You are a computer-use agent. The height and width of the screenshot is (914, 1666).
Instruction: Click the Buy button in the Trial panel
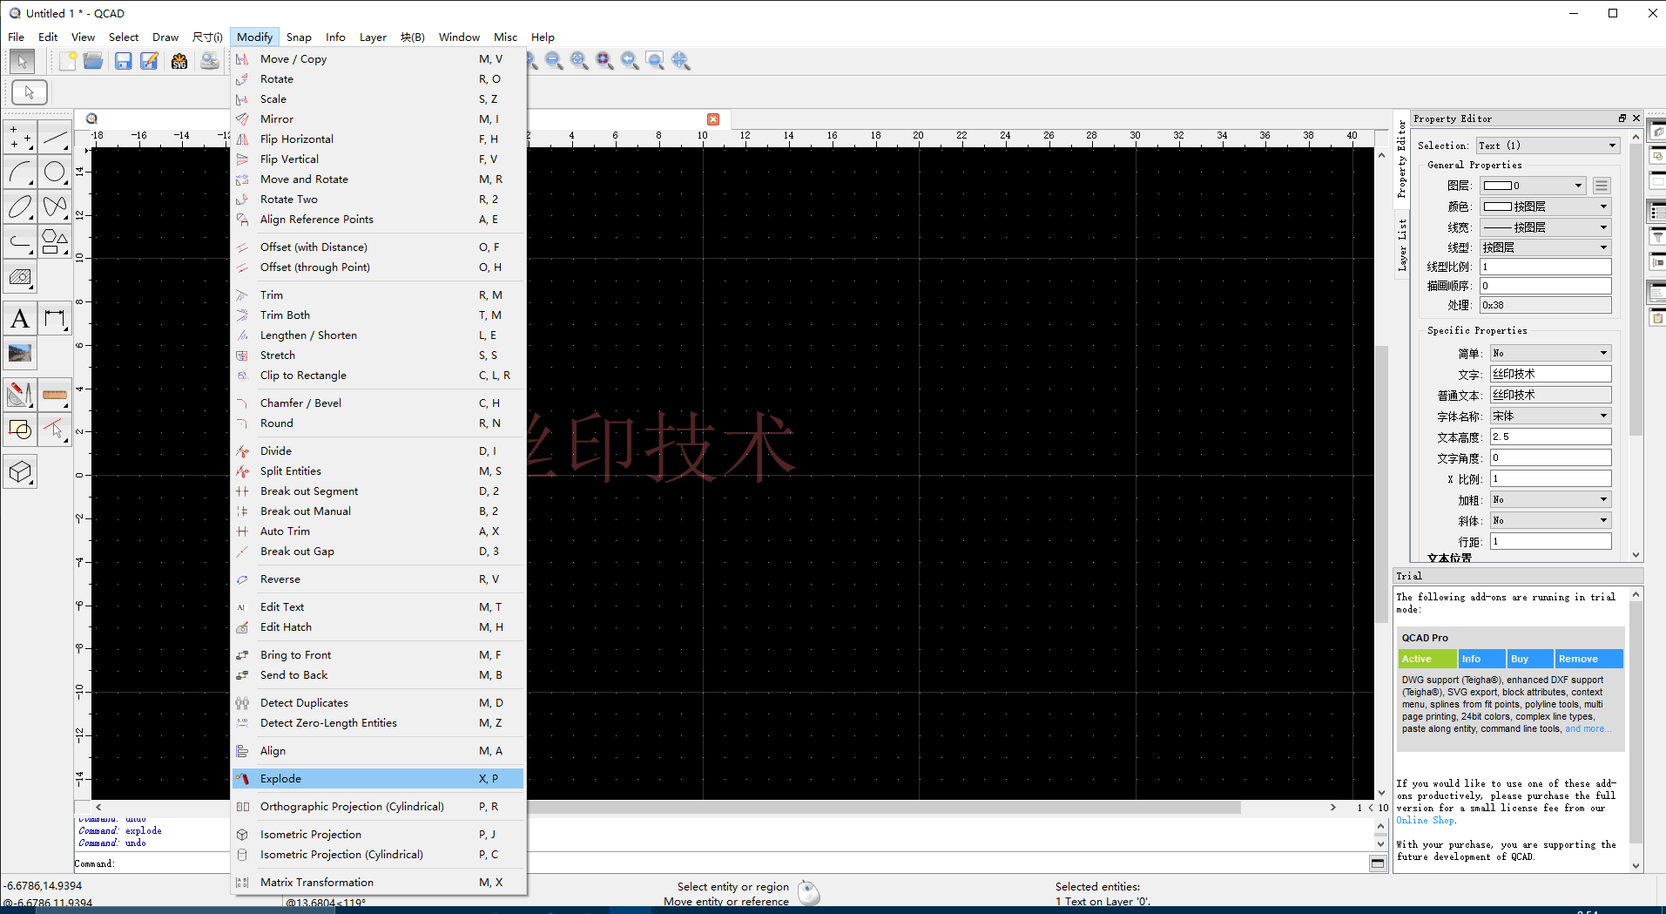(x=1529, y=659)
